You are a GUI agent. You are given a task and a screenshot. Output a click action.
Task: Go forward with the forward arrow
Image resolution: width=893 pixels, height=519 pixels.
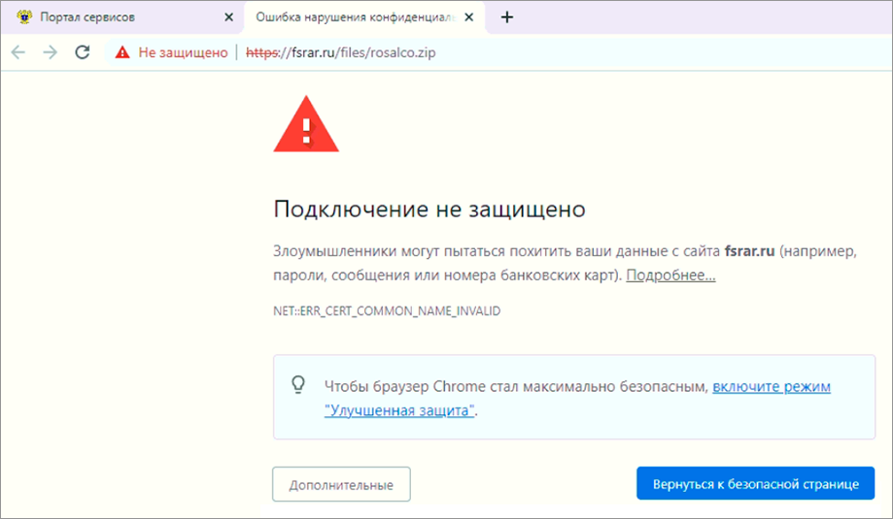pos(51,52)
